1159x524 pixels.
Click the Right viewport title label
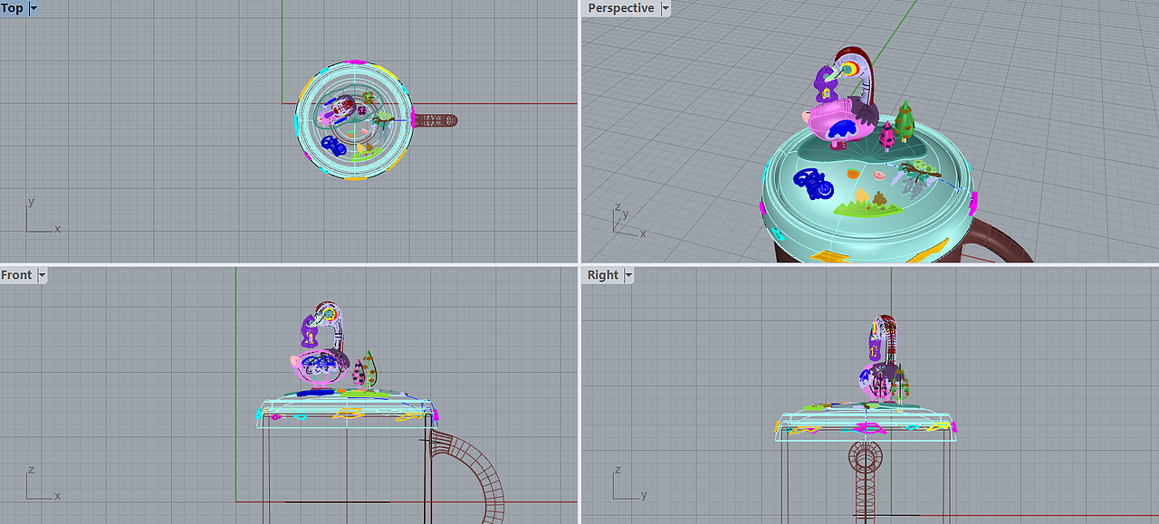pyautogui.click(x=603, y=275)
